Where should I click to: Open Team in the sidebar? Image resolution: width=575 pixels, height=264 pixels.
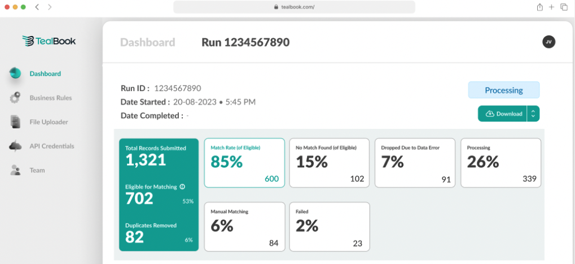pos(37,170)
